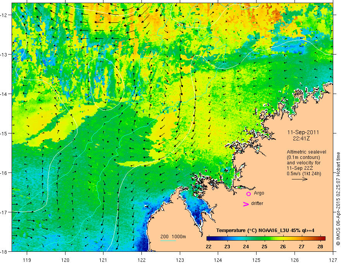Click latitude axis label '-17'
This screenshot has width=341, height=263.
tap(4, 212)
